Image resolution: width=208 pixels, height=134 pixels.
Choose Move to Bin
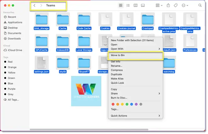click(x=135, y=55)
